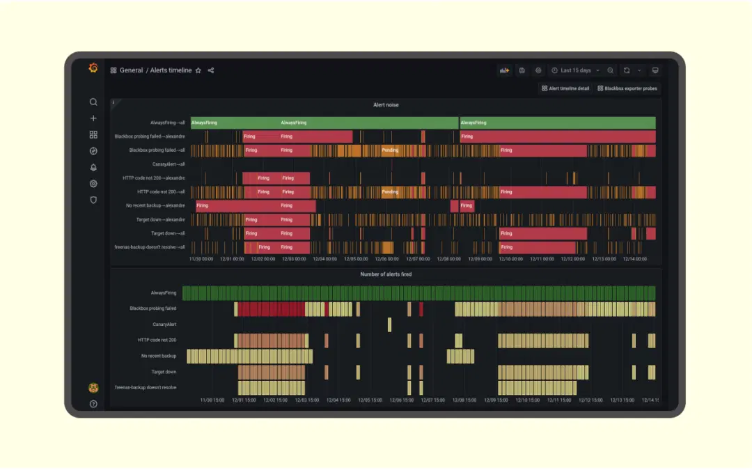The height and width of the screenshot is (470, 752).
Task: Open the Alert timeline detail link
Action: tap(565, 88)
